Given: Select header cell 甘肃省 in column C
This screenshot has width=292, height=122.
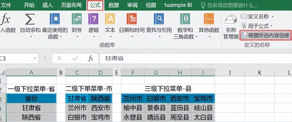Looking at the screenshot, I should tap(77, 98).
